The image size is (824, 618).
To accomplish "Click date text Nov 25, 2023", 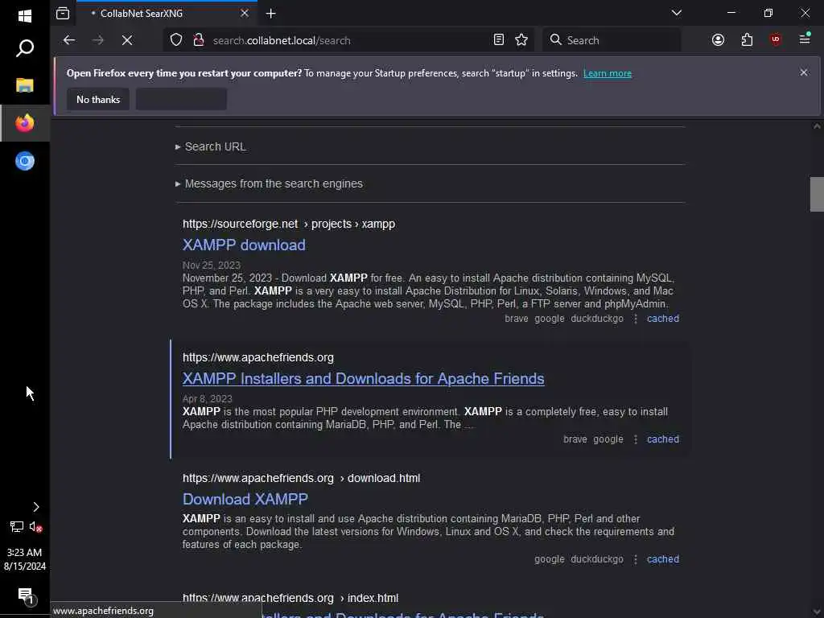I will pyautogui.click(x=212, y=266).
